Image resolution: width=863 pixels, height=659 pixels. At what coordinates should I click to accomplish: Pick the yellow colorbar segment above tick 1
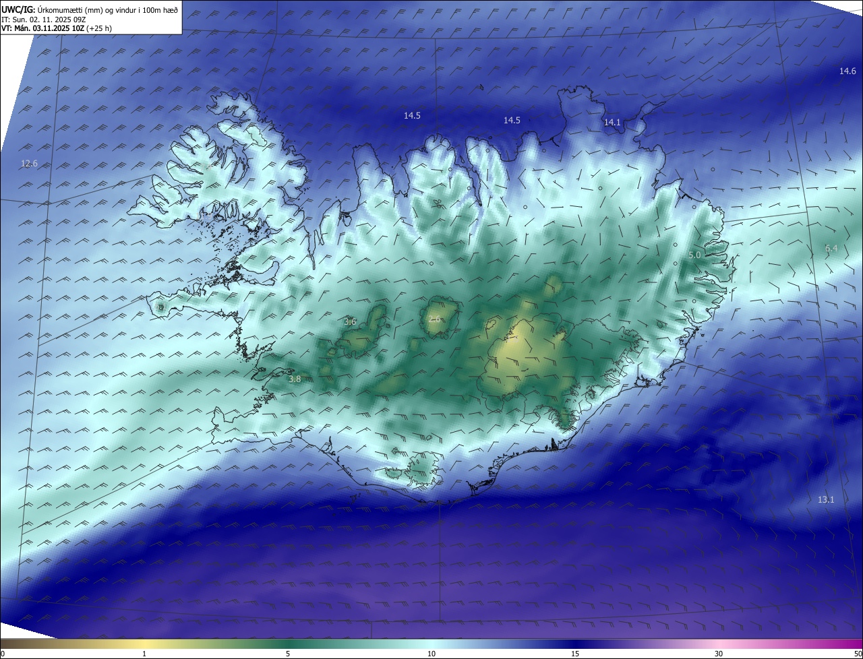(144, 644)
